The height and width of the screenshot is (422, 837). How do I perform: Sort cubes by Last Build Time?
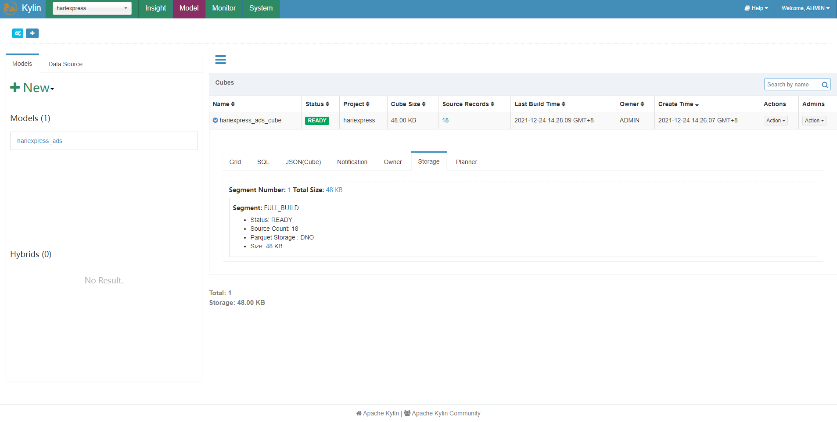(540, 104)
